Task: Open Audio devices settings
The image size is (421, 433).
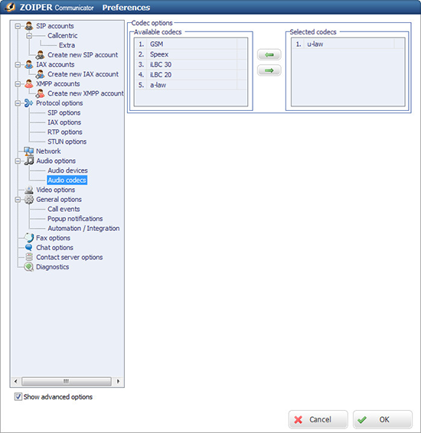Action: (x=67, y=171)
